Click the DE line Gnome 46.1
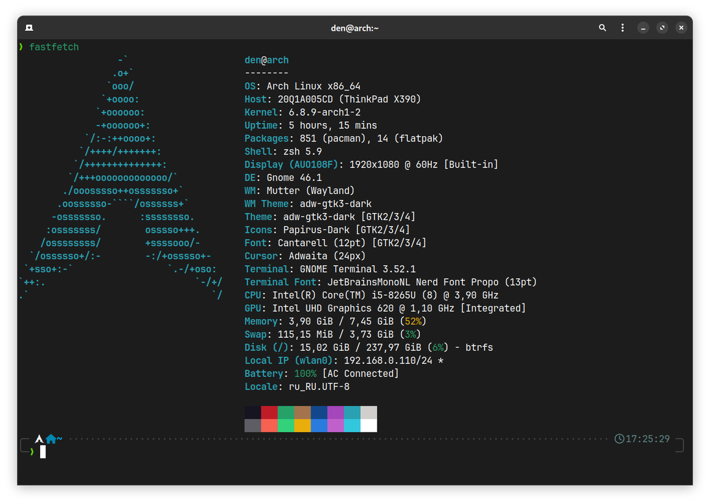The width and height of the screenshot is (710, 504). [x=283, y=177]
